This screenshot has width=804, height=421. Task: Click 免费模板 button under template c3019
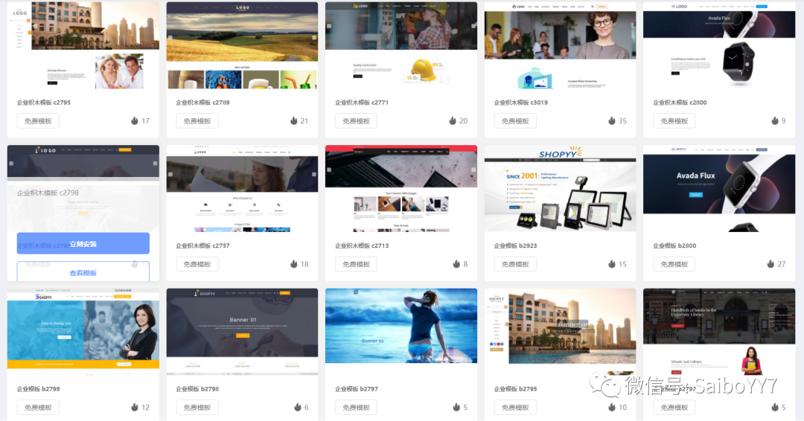coord(515,121)
